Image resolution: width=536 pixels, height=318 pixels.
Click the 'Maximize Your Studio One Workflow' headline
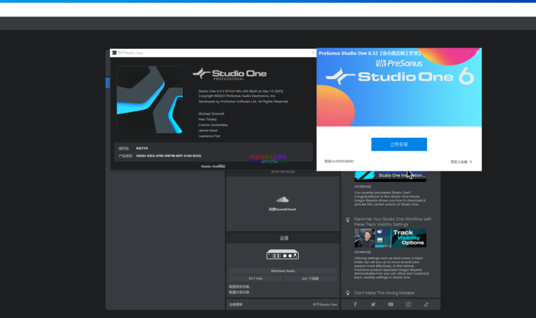coord(393,222)
